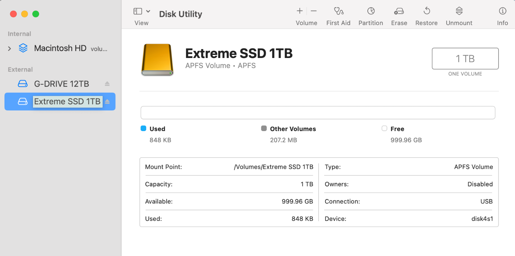Click the Macintosh HD label
This screenshot has width=515, height=256.
[x=60, y=48]
